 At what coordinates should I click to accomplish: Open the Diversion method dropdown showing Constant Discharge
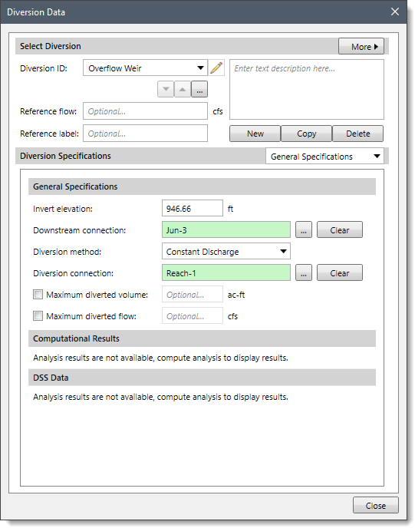point(226,252)
